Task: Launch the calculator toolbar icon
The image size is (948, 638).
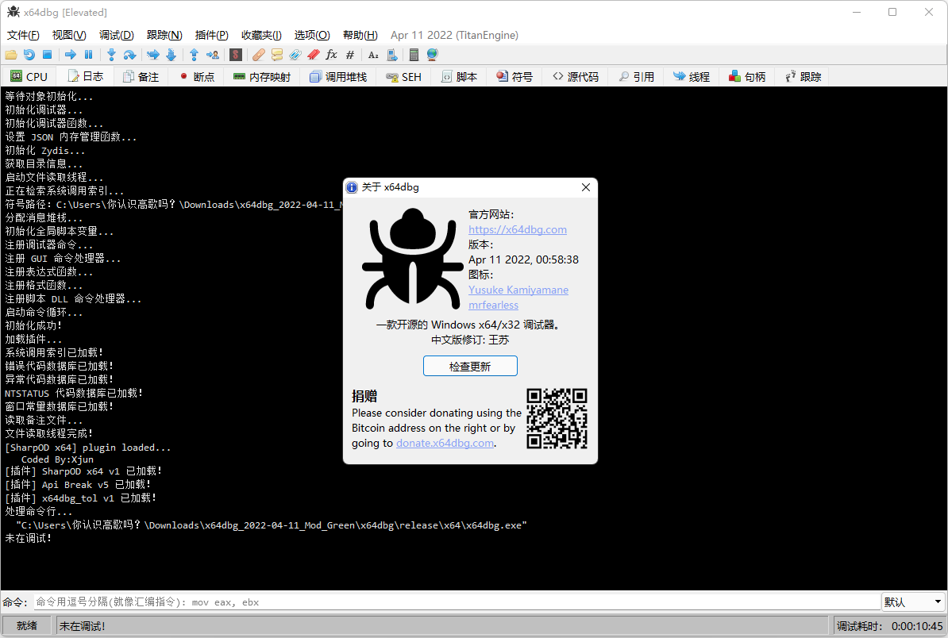Action: coord(414,54)
